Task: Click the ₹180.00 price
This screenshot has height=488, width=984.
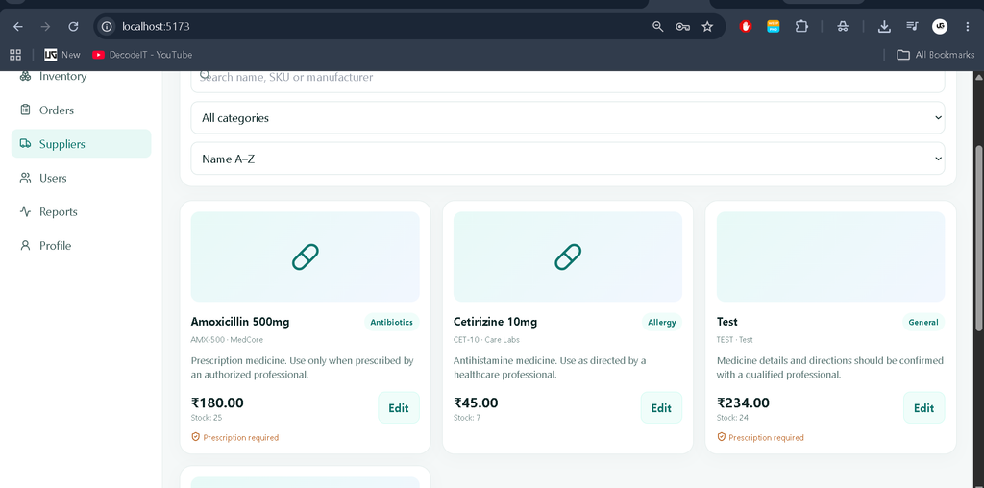Action: (x=217, y=403)
